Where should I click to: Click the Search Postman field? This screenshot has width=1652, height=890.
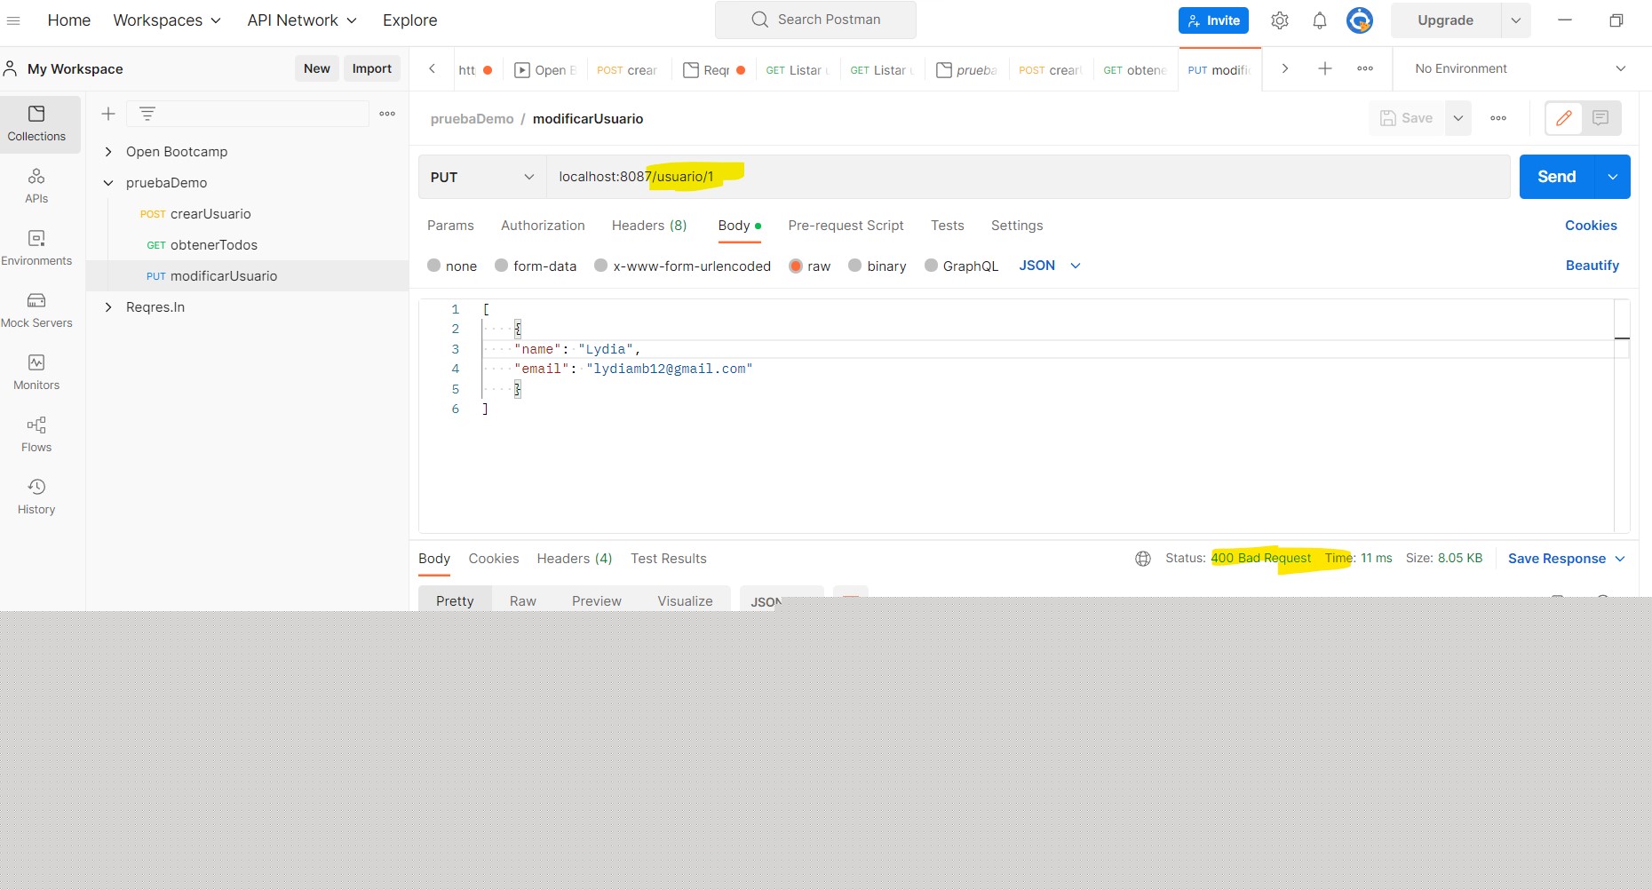(x=815, y=20)
